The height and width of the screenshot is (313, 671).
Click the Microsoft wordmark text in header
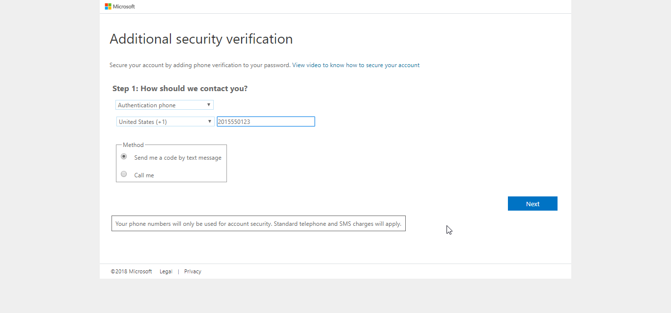(124, 6)
